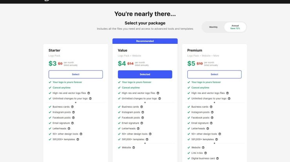Click help icon for Premium Website feature
The height and width of the screenshot is (162, 290).
203,148
